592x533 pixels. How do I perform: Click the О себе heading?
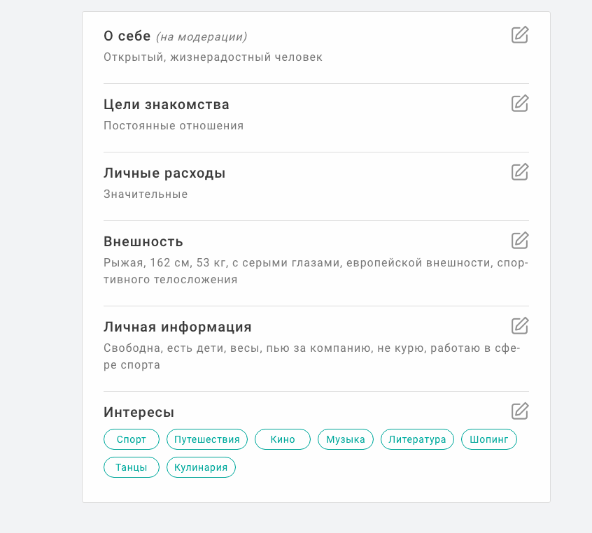coord(127,36)
